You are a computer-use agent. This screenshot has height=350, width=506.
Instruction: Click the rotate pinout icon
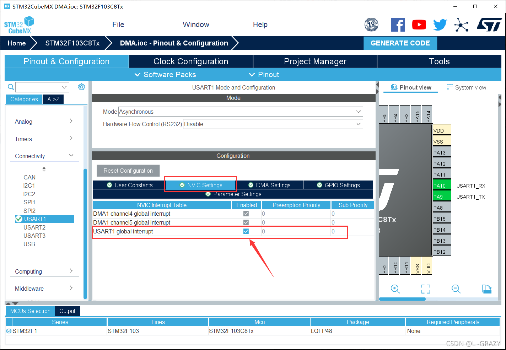pos(486,289)
